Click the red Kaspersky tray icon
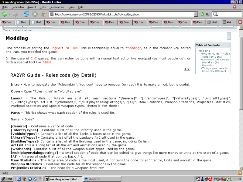The height and width of the screenshot is (182, 243). [210, 179]
